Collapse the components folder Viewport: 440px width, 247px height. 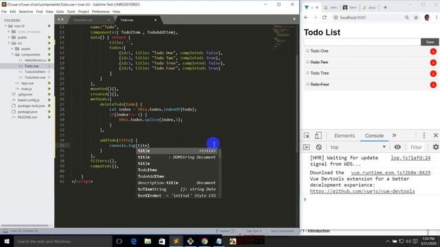point(12,55)
